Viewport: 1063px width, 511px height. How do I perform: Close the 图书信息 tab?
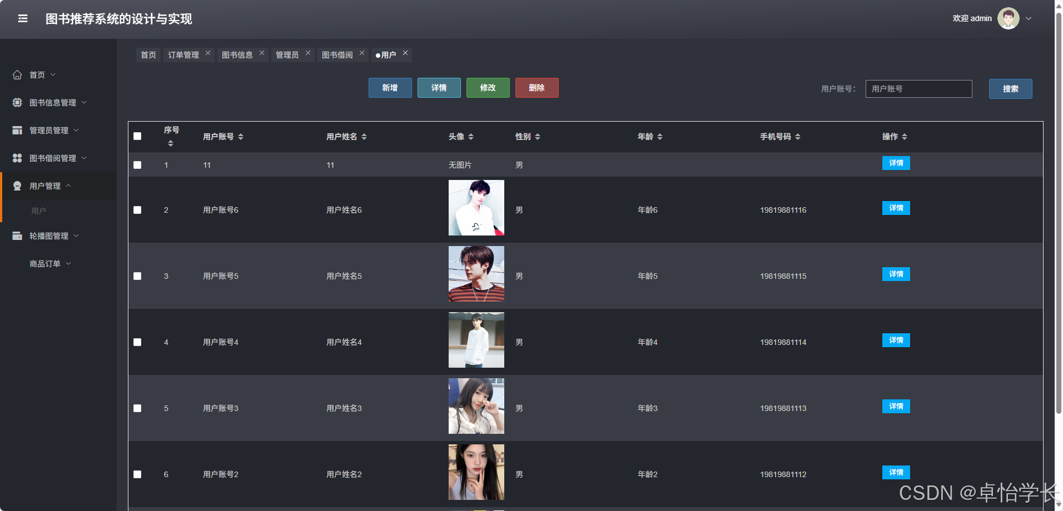click(x=262, y=53)
